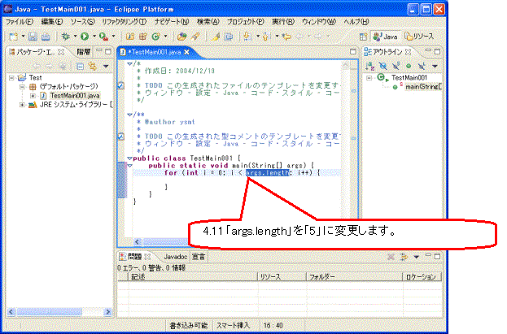
Task: Sort by ロケーション column header
Action: [422, 277]
